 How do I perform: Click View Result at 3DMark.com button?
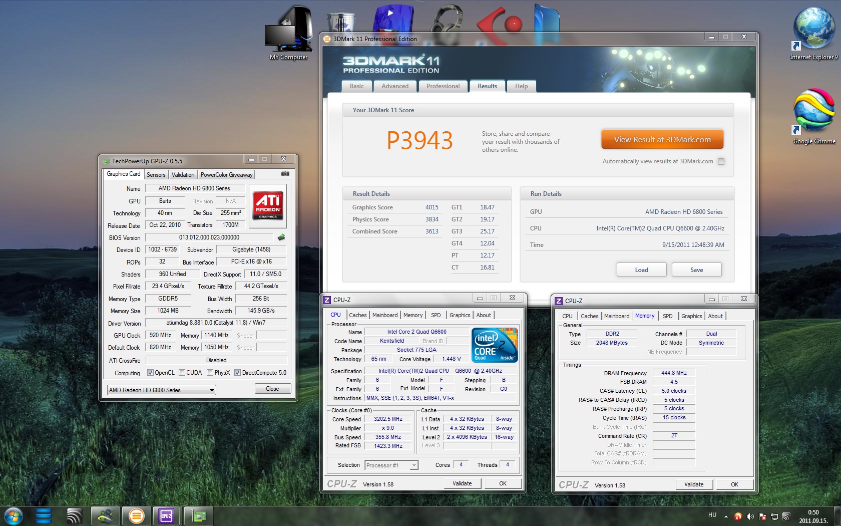coord(662,140)
